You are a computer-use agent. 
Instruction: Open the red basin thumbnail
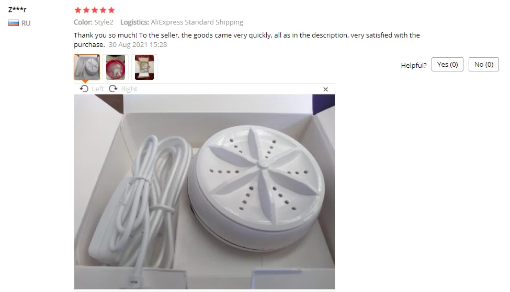point(116,67)
